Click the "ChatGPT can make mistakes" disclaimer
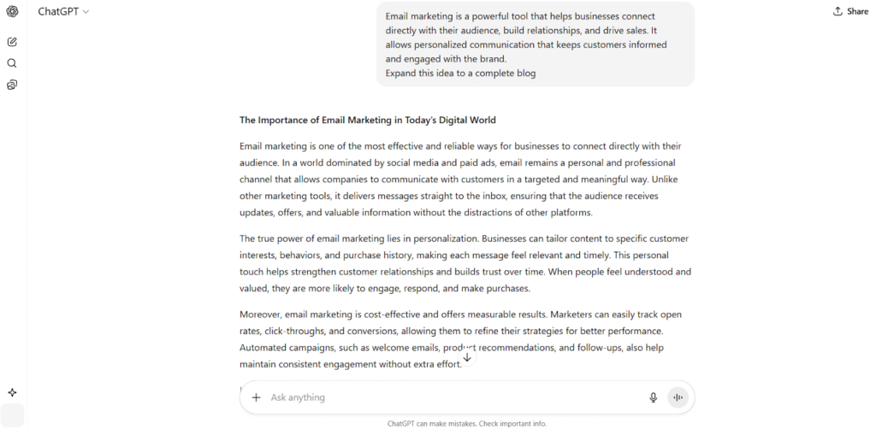Screen dimensions: 876x429 coord(466,423)
